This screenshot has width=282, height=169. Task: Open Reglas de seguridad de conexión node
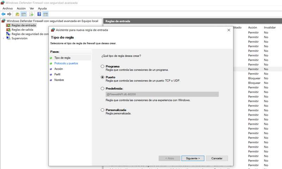(x=28, y=34)
